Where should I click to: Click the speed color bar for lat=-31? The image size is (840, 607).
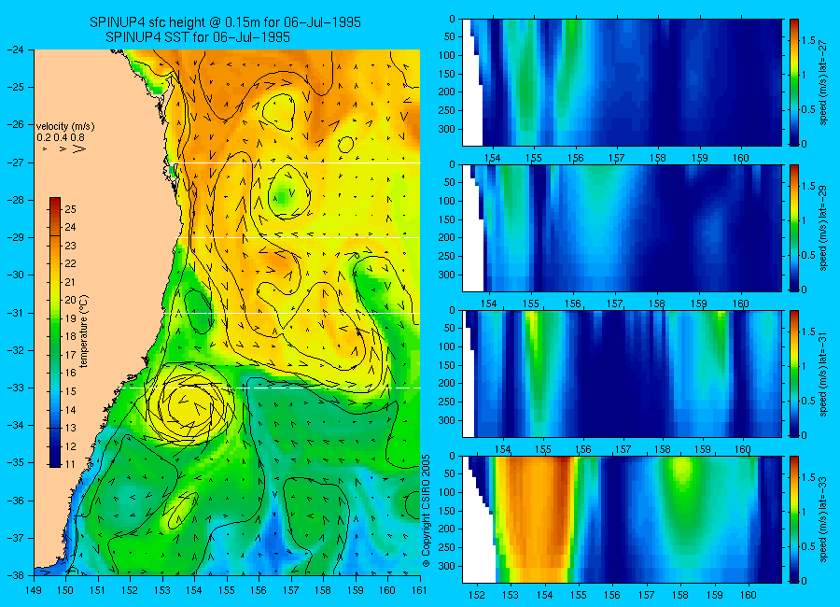(x=793, y=374)
